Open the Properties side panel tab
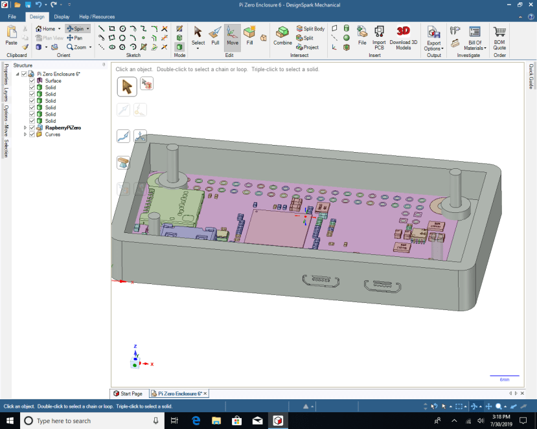 [x=6, y=74]
